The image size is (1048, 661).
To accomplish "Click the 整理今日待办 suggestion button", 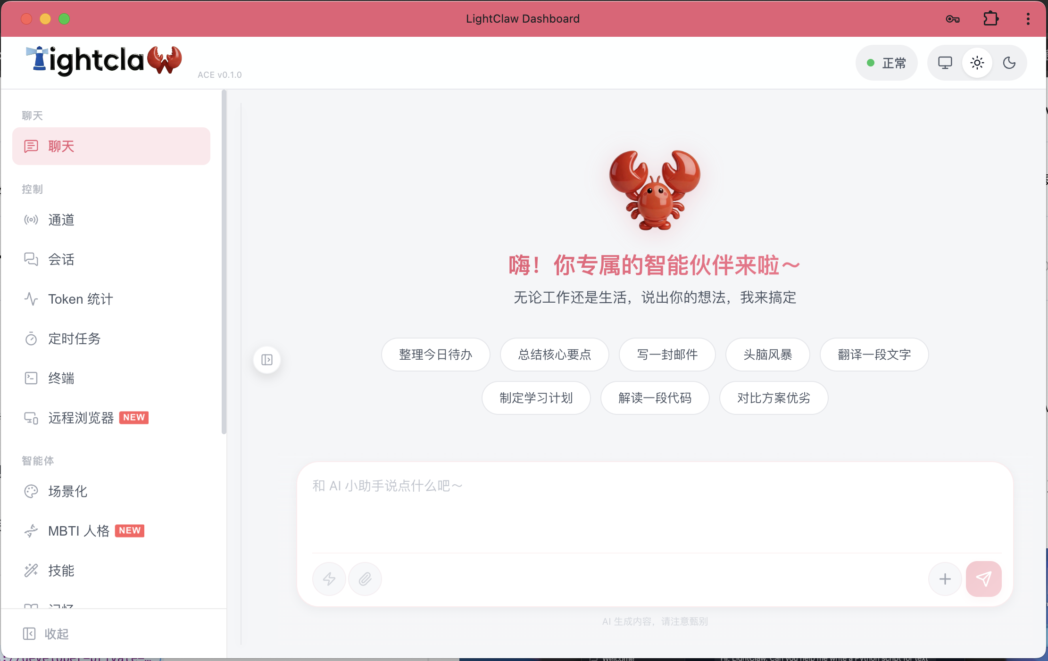I will [x=435, y=355].
